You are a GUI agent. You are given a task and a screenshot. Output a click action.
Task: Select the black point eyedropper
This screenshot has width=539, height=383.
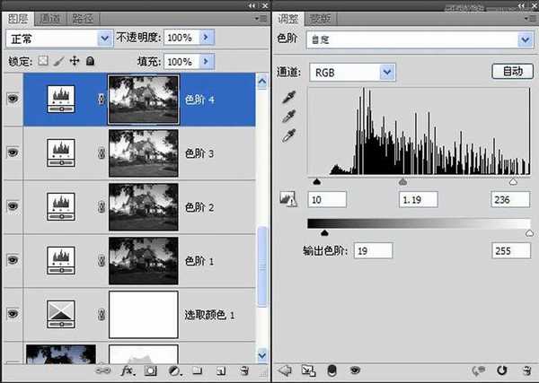coord(288,97)
